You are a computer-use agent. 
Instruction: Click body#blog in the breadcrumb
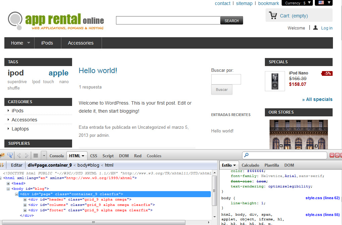pyautogui.click(x=88, y=165)
